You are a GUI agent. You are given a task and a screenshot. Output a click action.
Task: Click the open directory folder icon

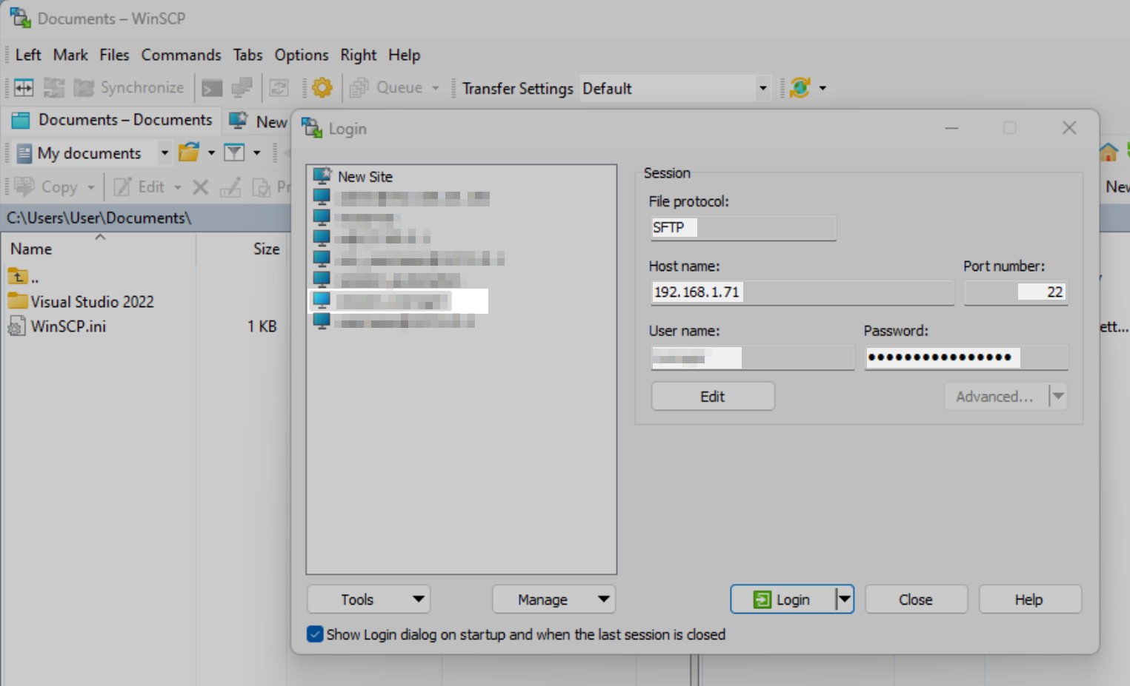click(x=190, y=152)
